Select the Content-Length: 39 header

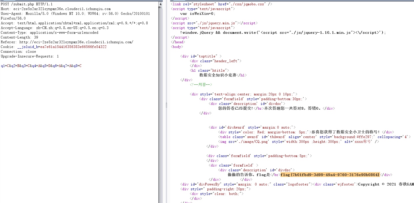19,37
